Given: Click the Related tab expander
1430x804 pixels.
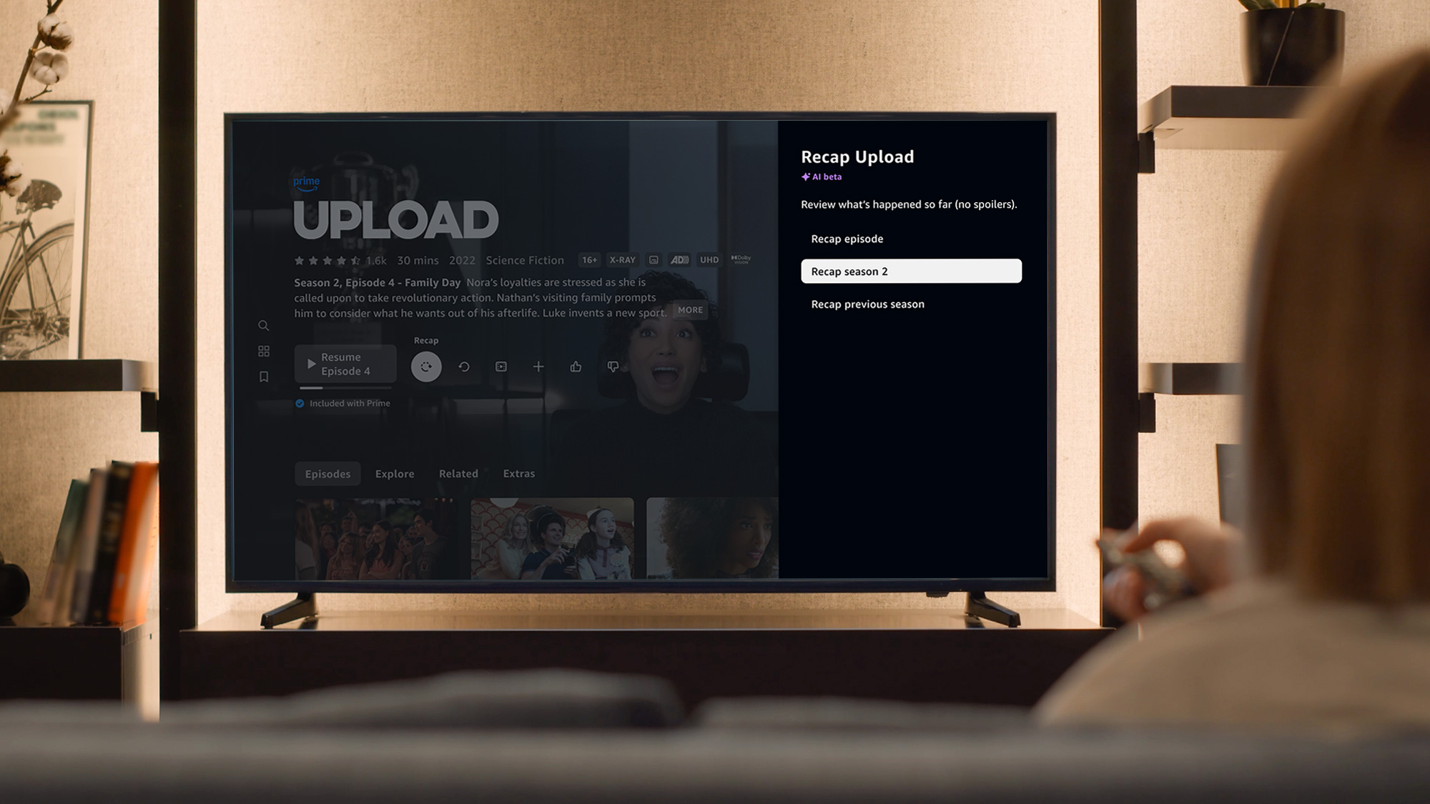Looking at the screenshot, I should coord(458,473).
